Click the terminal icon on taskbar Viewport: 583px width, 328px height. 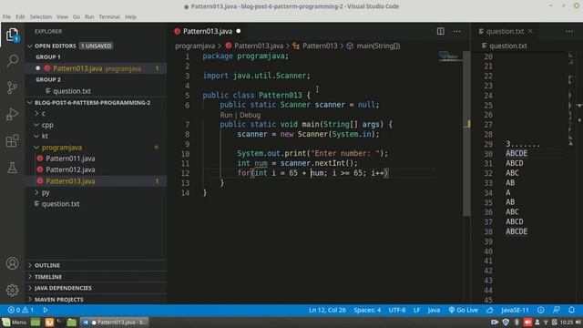coord(60,322)
